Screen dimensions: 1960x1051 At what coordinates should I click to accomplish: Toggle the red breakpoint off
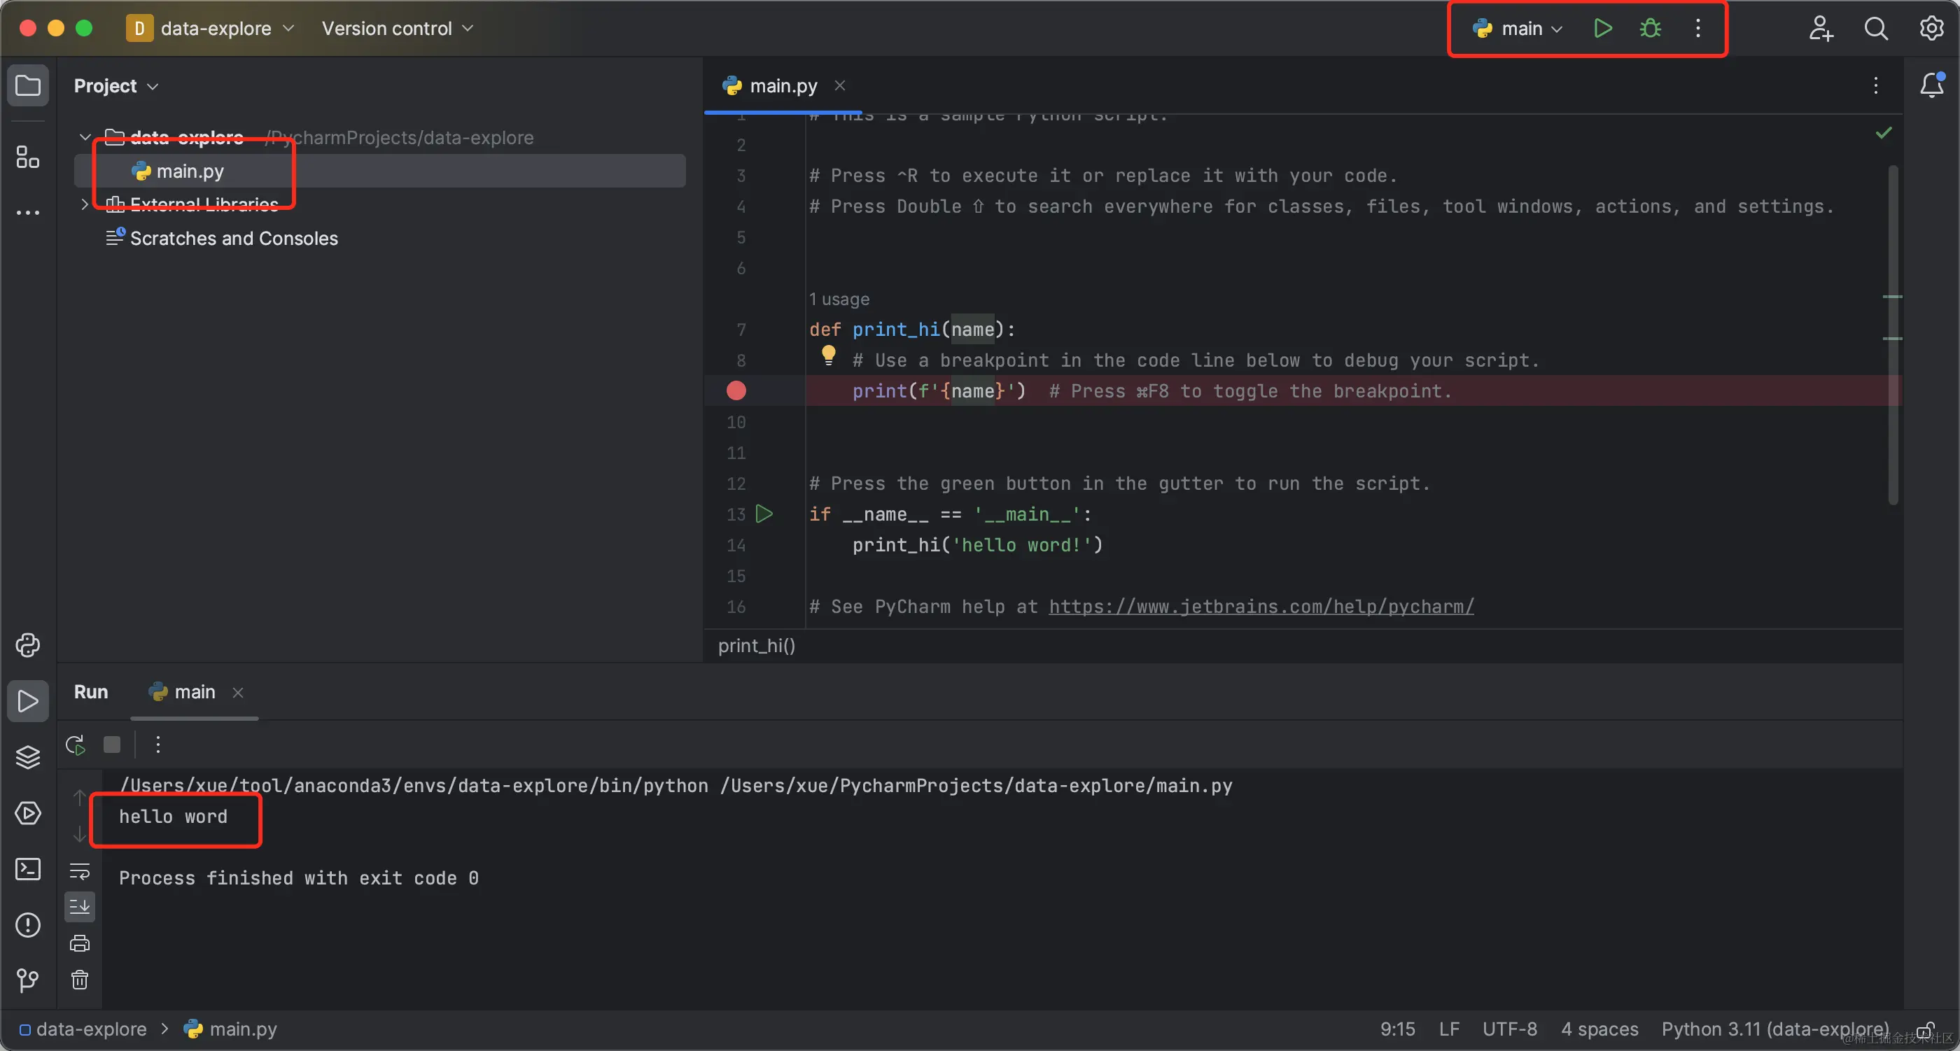tap(736, 391)
